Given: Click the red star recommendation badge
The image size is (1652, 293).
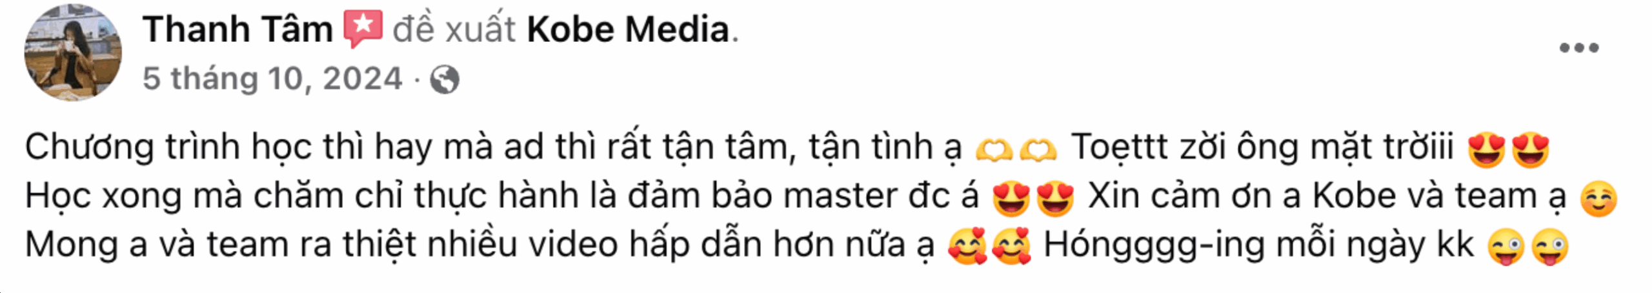Looking at the screenshot, I should pos(362,30).
